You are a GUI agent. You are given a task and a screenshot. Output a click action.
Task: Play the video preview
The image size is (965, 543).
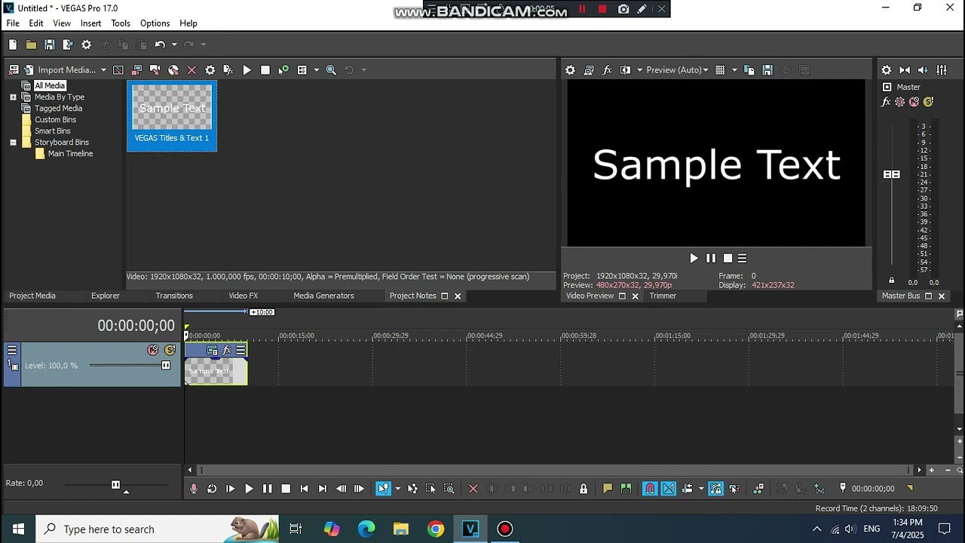click(694, 258)
